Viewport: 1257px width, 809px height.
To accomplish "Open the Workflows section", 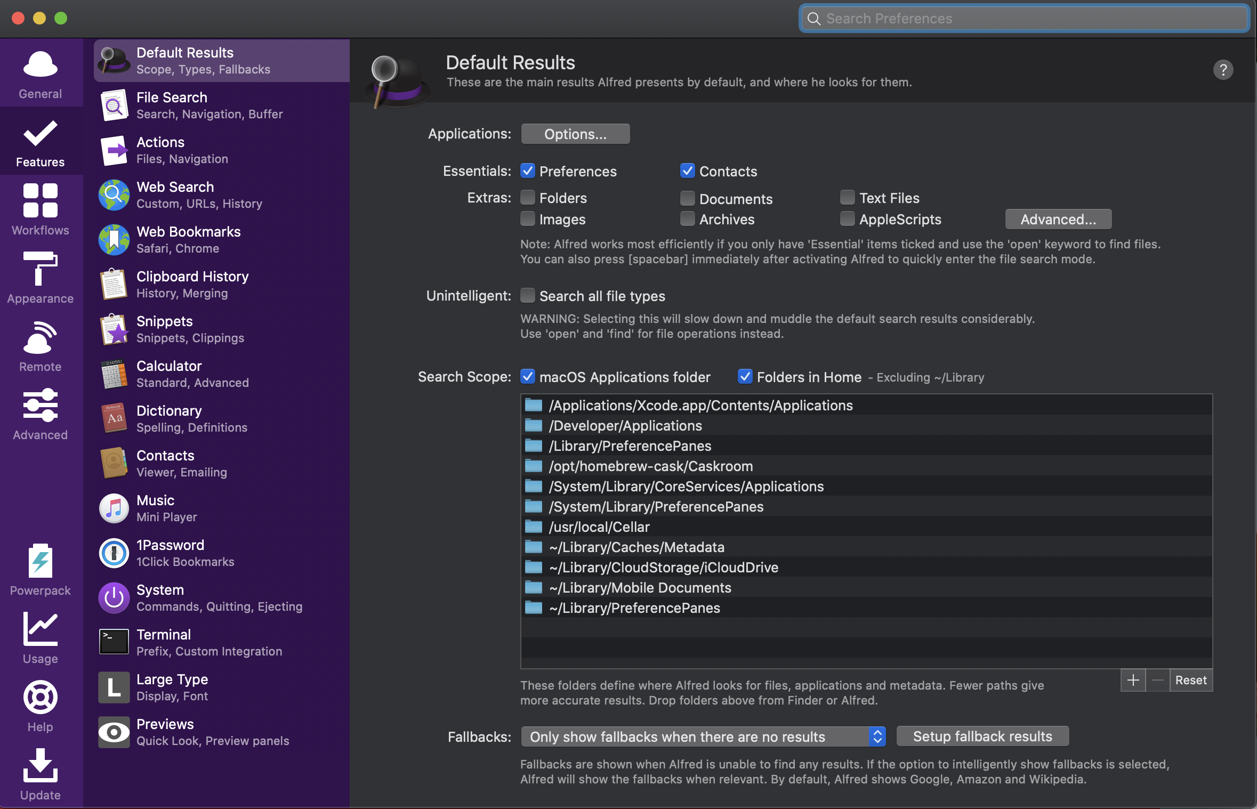I will [x=41, y=209].
